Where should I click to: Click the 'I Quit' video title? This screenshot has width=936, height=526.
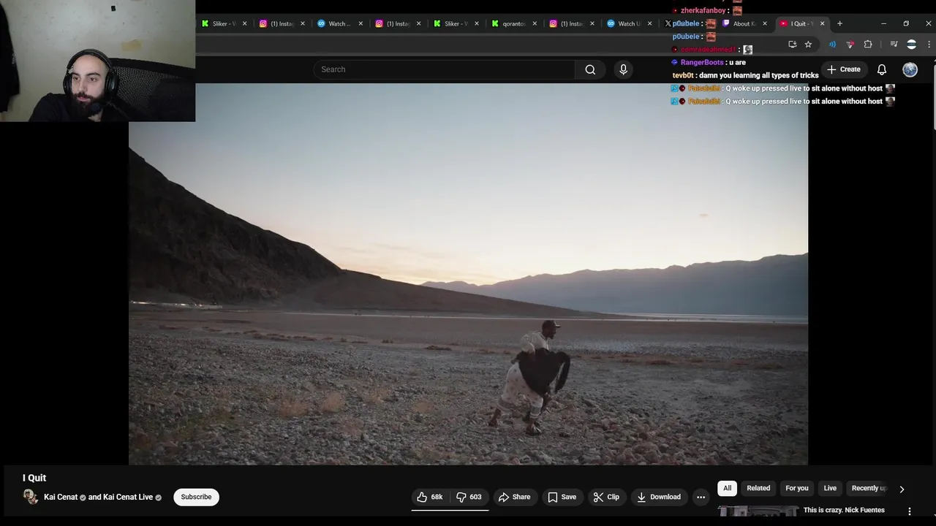click(x=34, y=478)
